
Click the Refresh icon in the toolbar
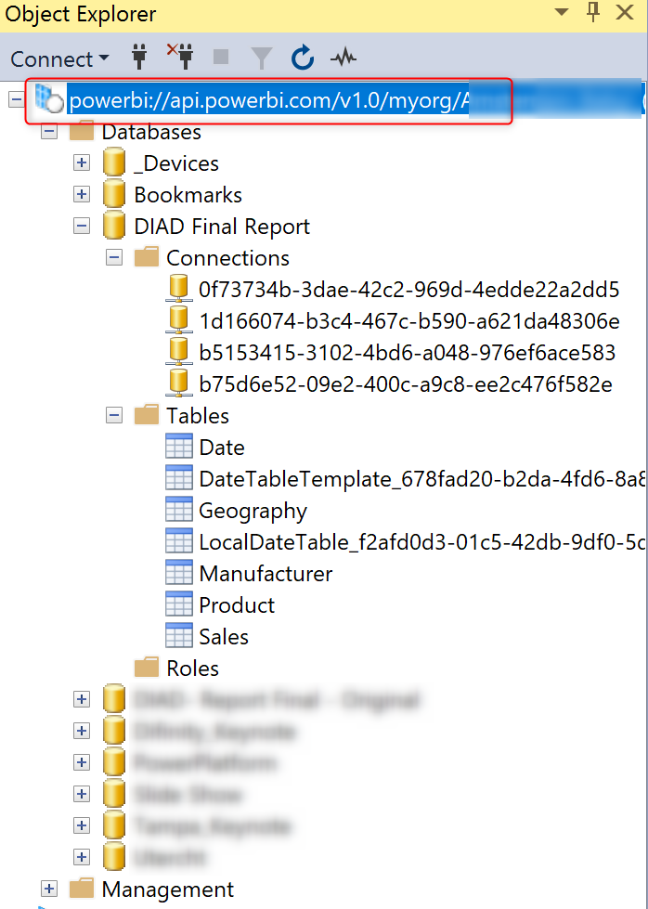tap(303, 58)
